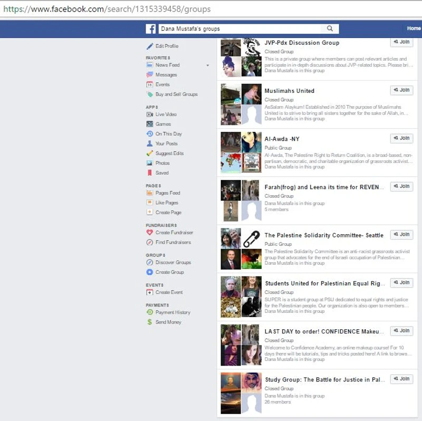
Task: Join Students United for Palestinian Equal Rights
Action: pos(401,283)
